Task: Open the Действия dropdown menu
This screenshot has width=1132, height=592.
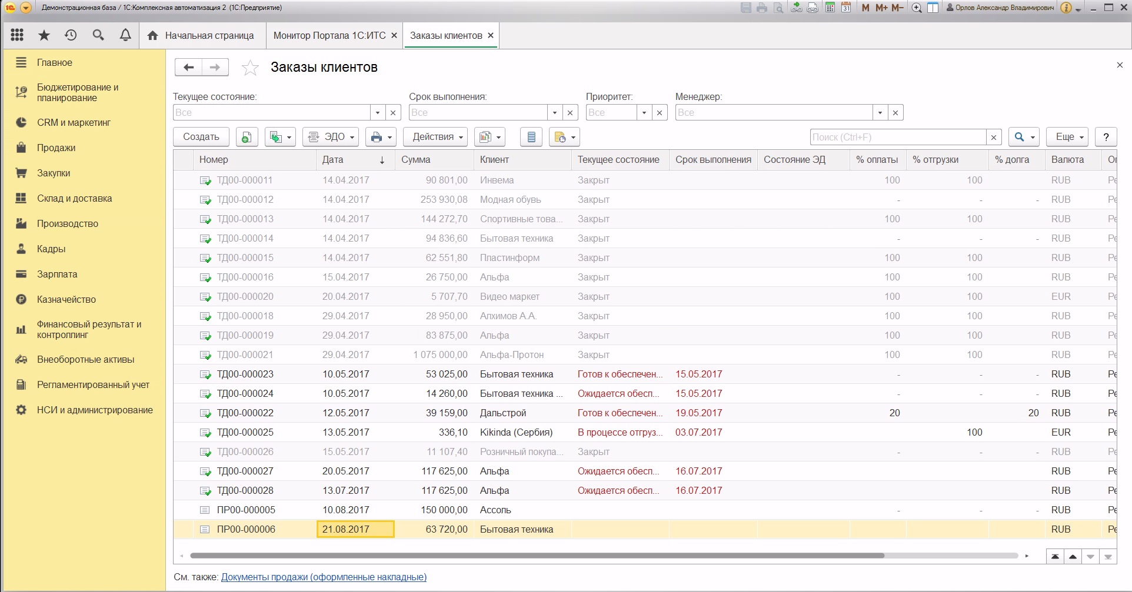Action: pyautogui.click(x=435, y=137)
